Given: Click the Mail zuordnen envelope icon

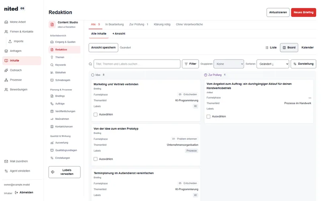Looking at the screenshot, I should pos(6,161).
